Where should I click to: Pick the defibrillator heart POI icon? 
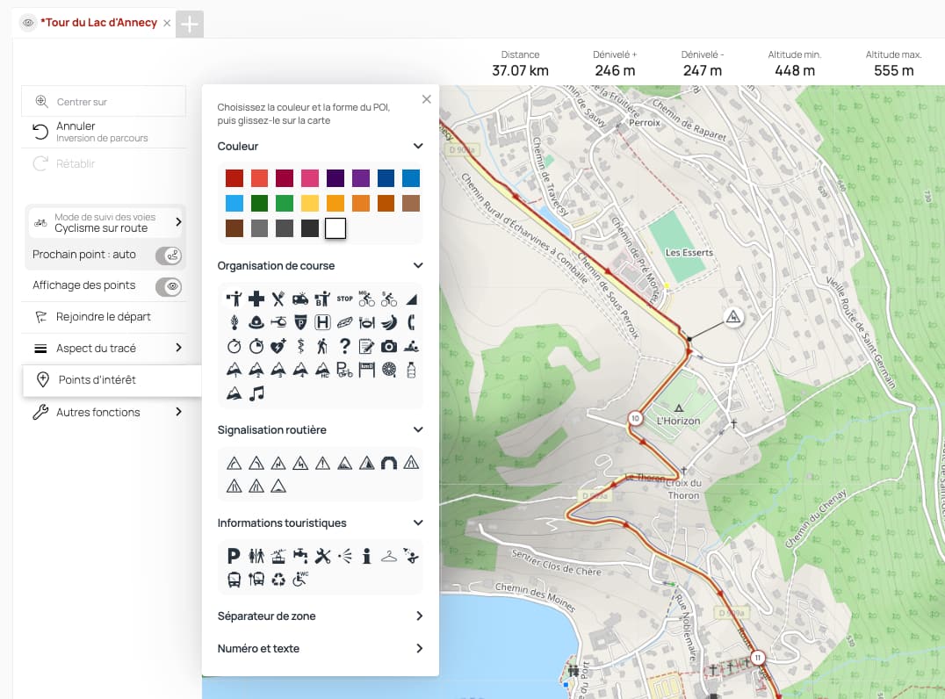[278, 346]
